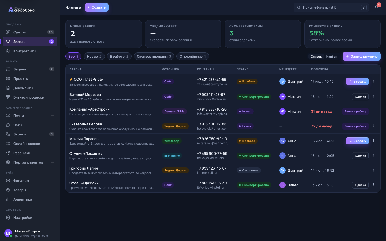This screenshot has width=386, height=241.
Task: Select the Все filter tab
Action: pyautogui.click(x=73, y=56)
